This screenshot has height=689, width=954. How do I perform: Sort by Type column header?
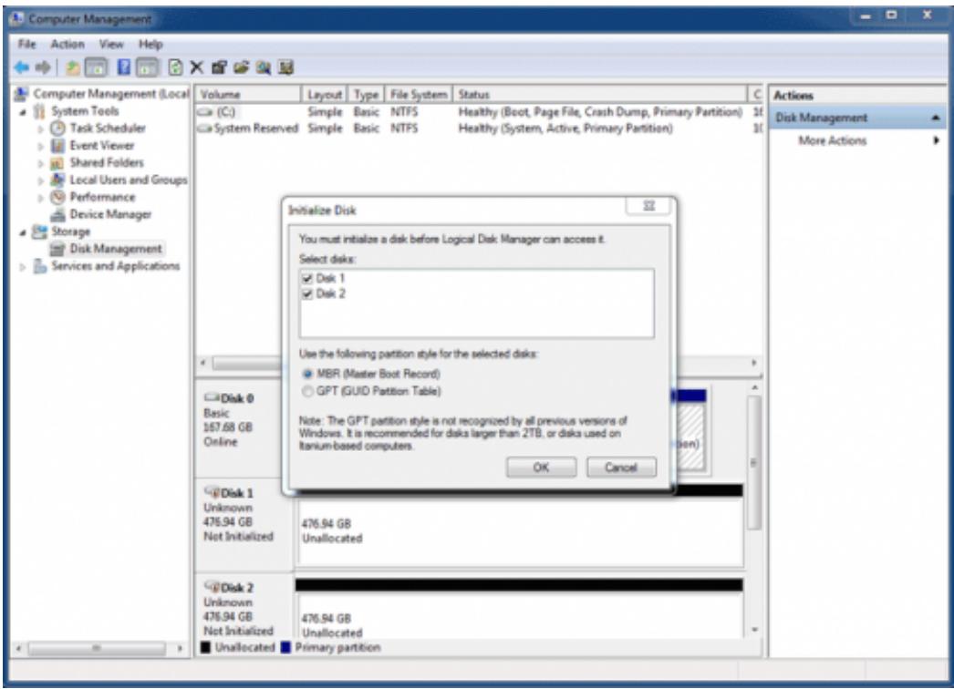pos(367,94)
